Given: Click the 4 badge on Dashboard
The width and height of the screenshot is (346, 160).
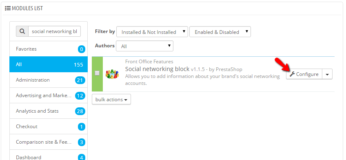Looking at the screenshot, I should [x=82, y=158].
